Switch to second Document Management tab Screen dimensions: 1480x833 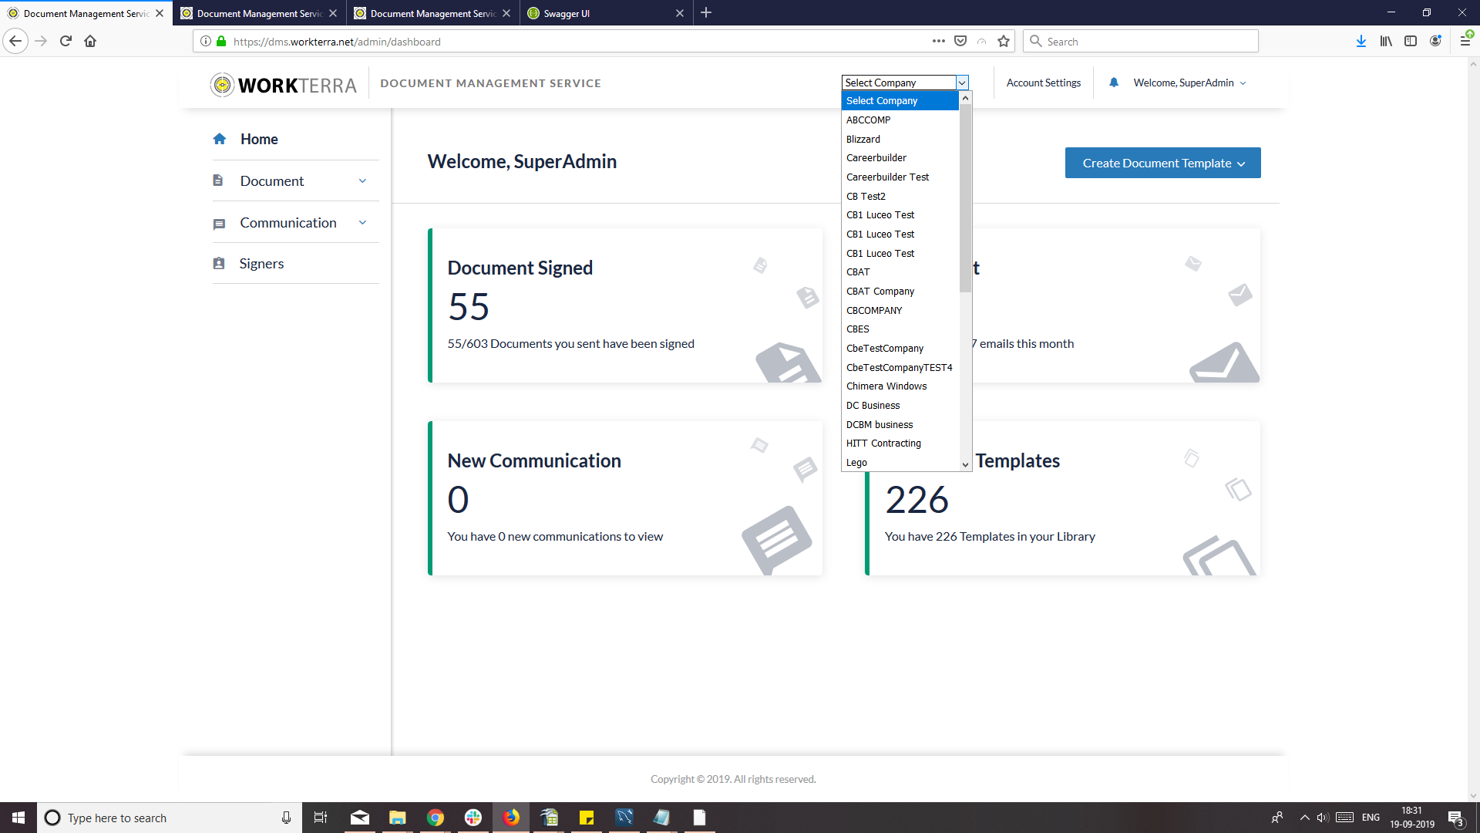coord(259,13)
